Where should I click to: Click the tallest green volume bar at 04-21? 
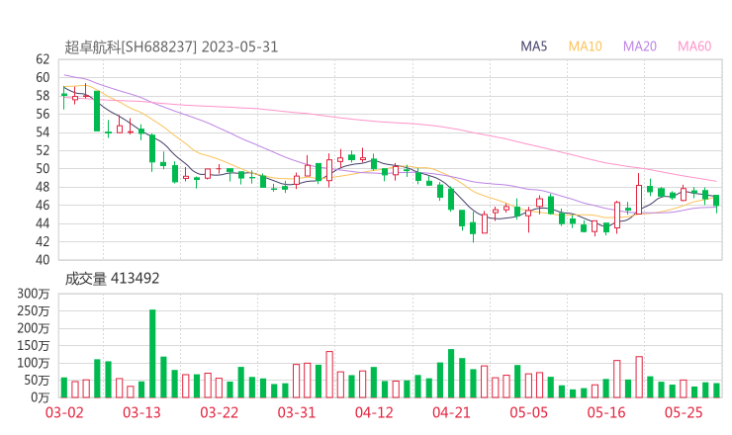click(451, 374)
